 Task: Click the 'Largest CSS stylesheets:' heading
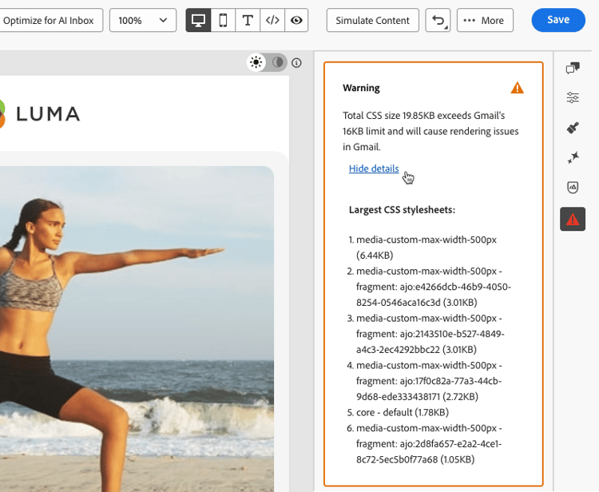402,210
